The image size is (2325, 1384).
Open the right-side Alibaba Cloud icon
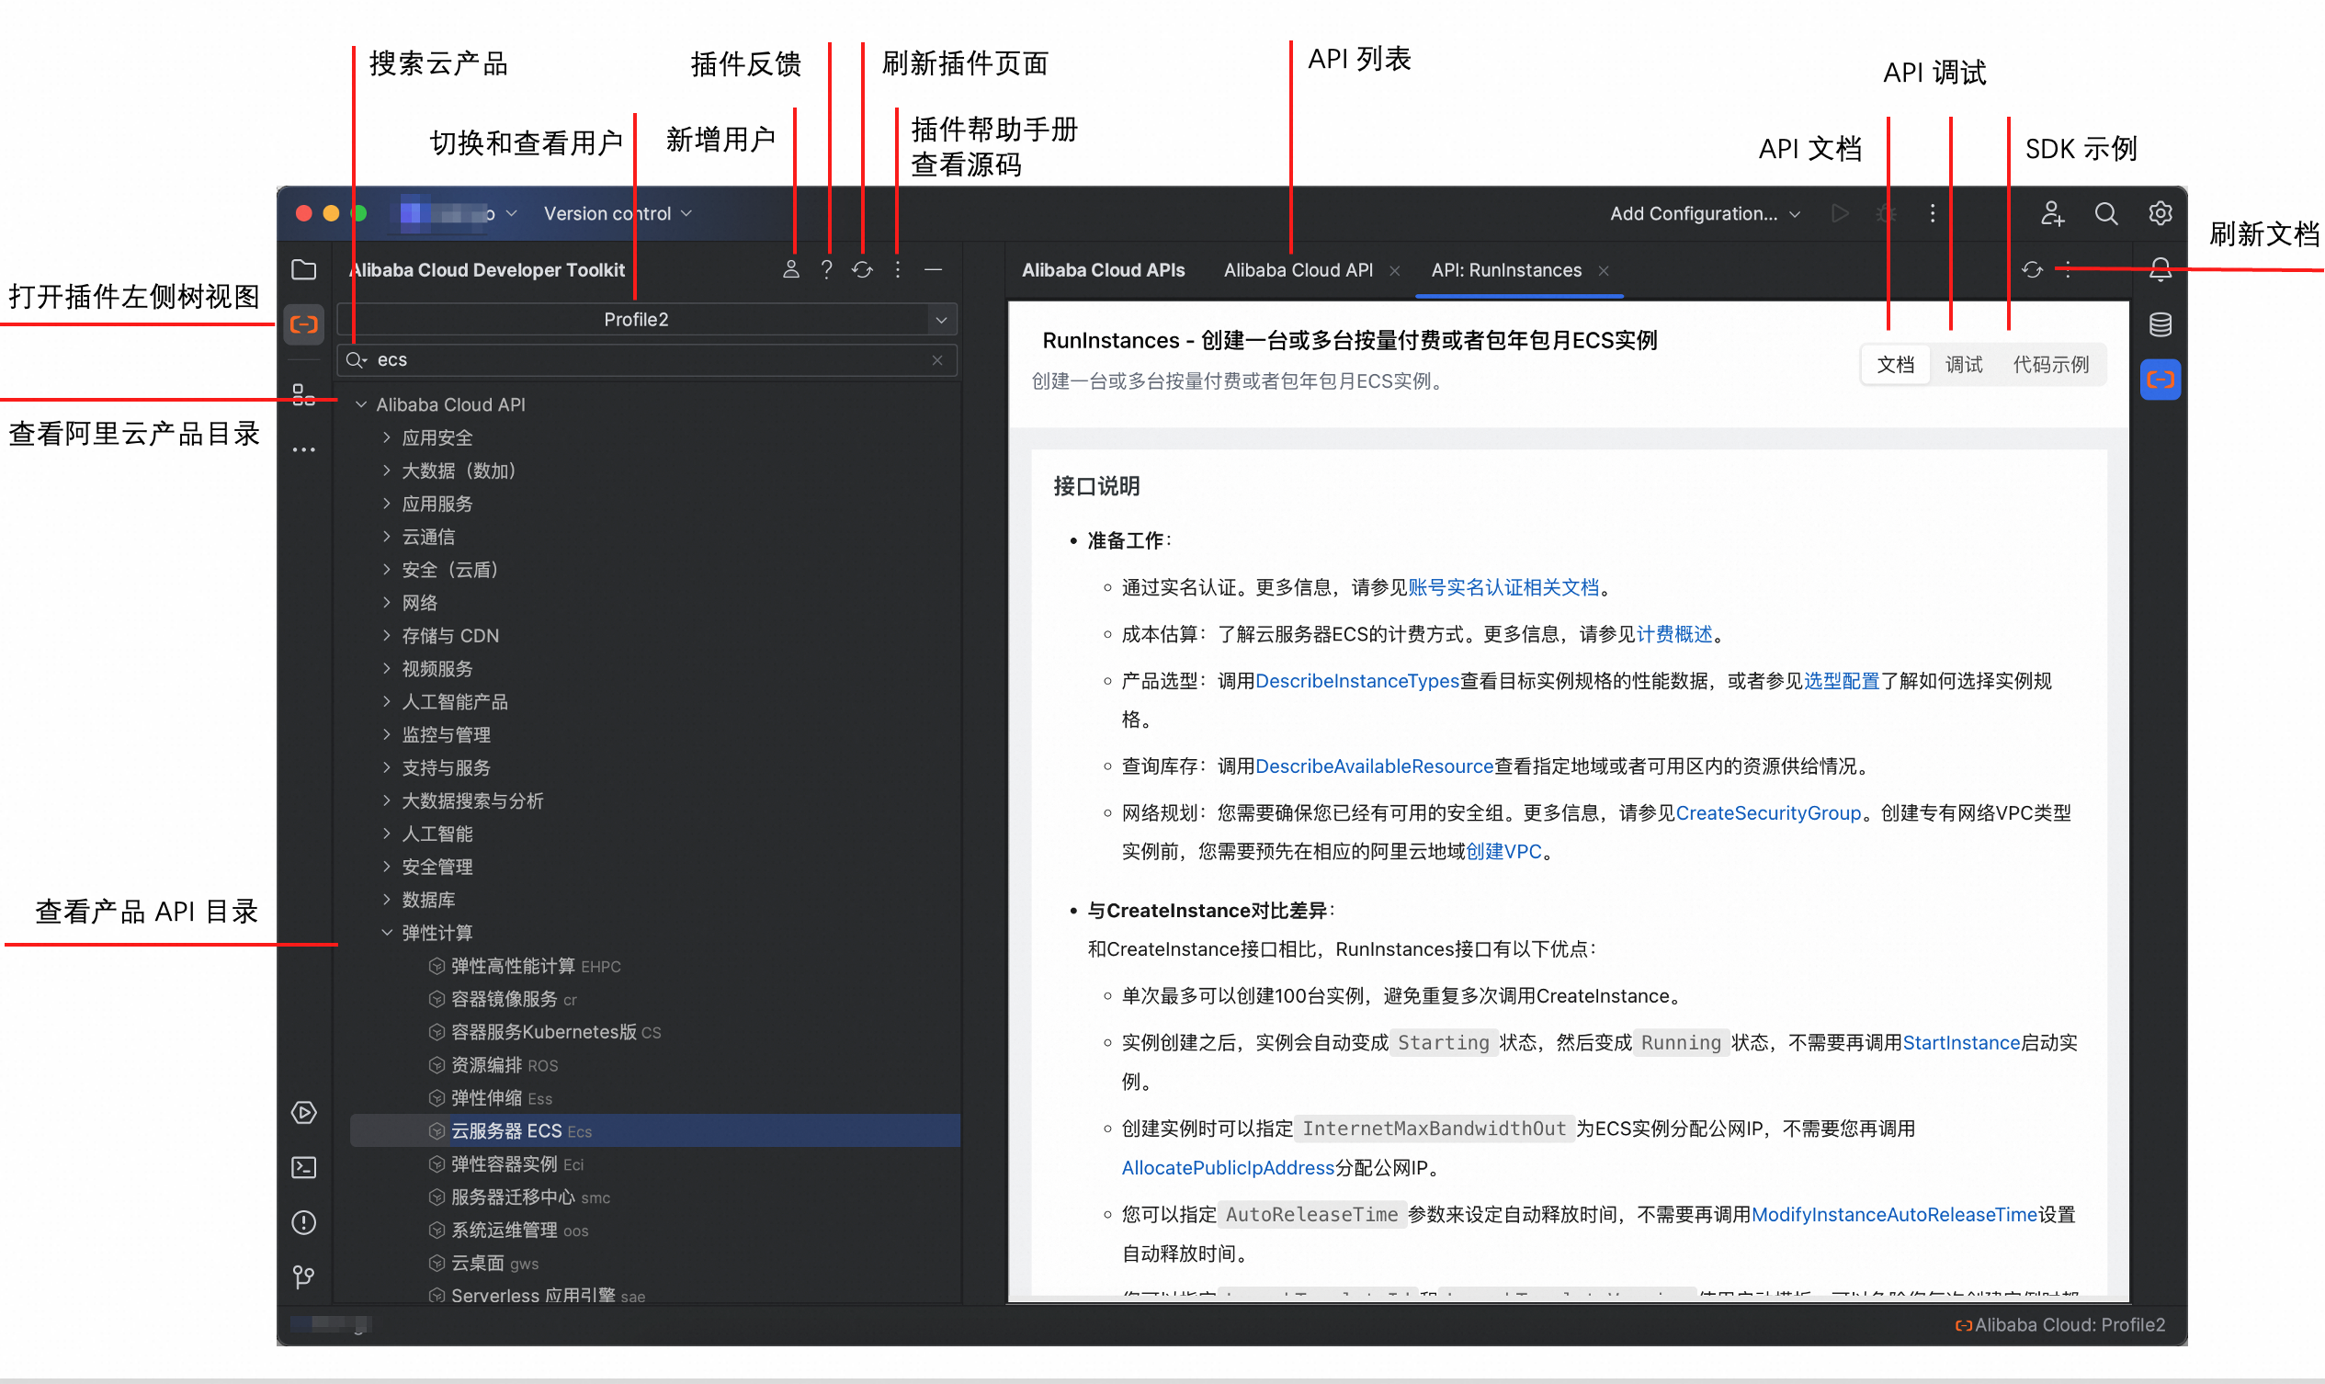[x=2160, y=380]
